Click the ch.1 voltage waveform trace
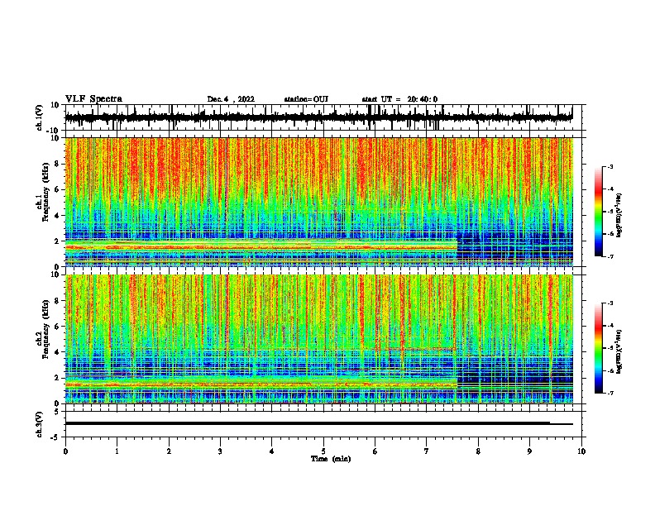Viewport: 655px width, 506px height. tap(318, 117)
